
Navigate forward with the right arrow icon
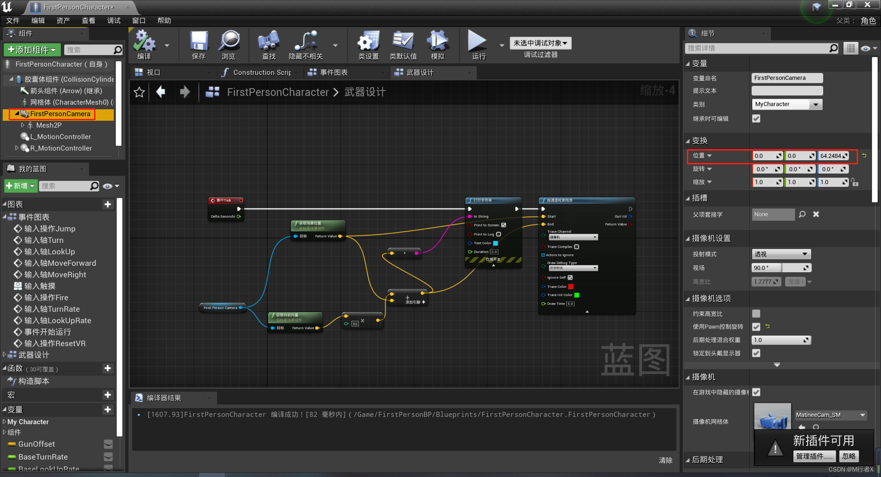tap(184, 92)
